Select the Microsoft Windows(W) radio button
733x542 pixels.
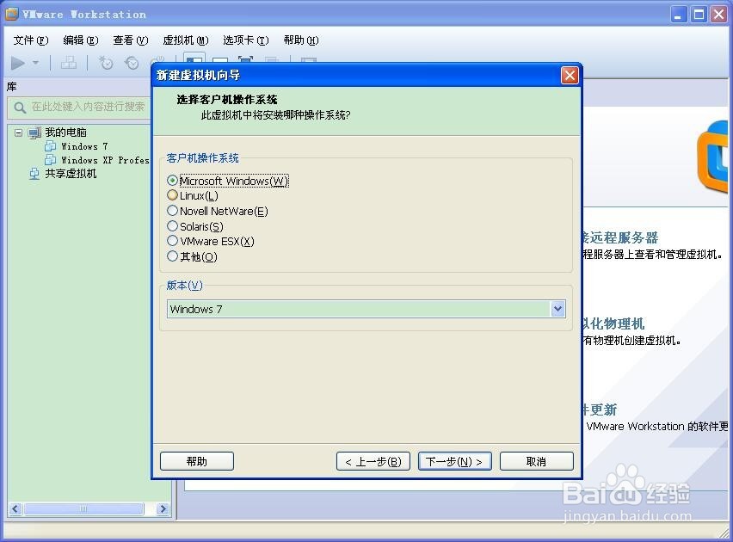point(173,181)
